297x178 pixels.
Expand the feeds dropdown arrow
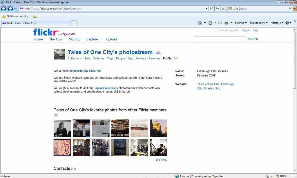[x=215, y=23]
